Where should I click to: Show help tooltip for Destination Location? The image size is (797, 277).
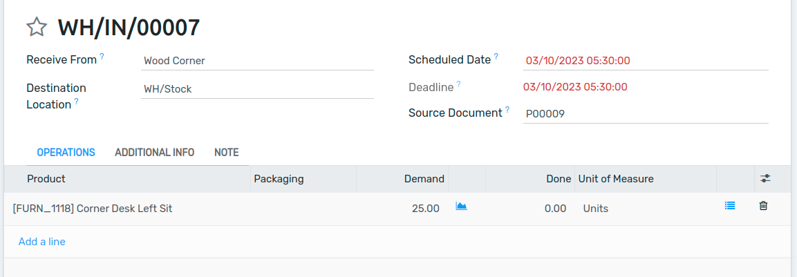[76, 101]
